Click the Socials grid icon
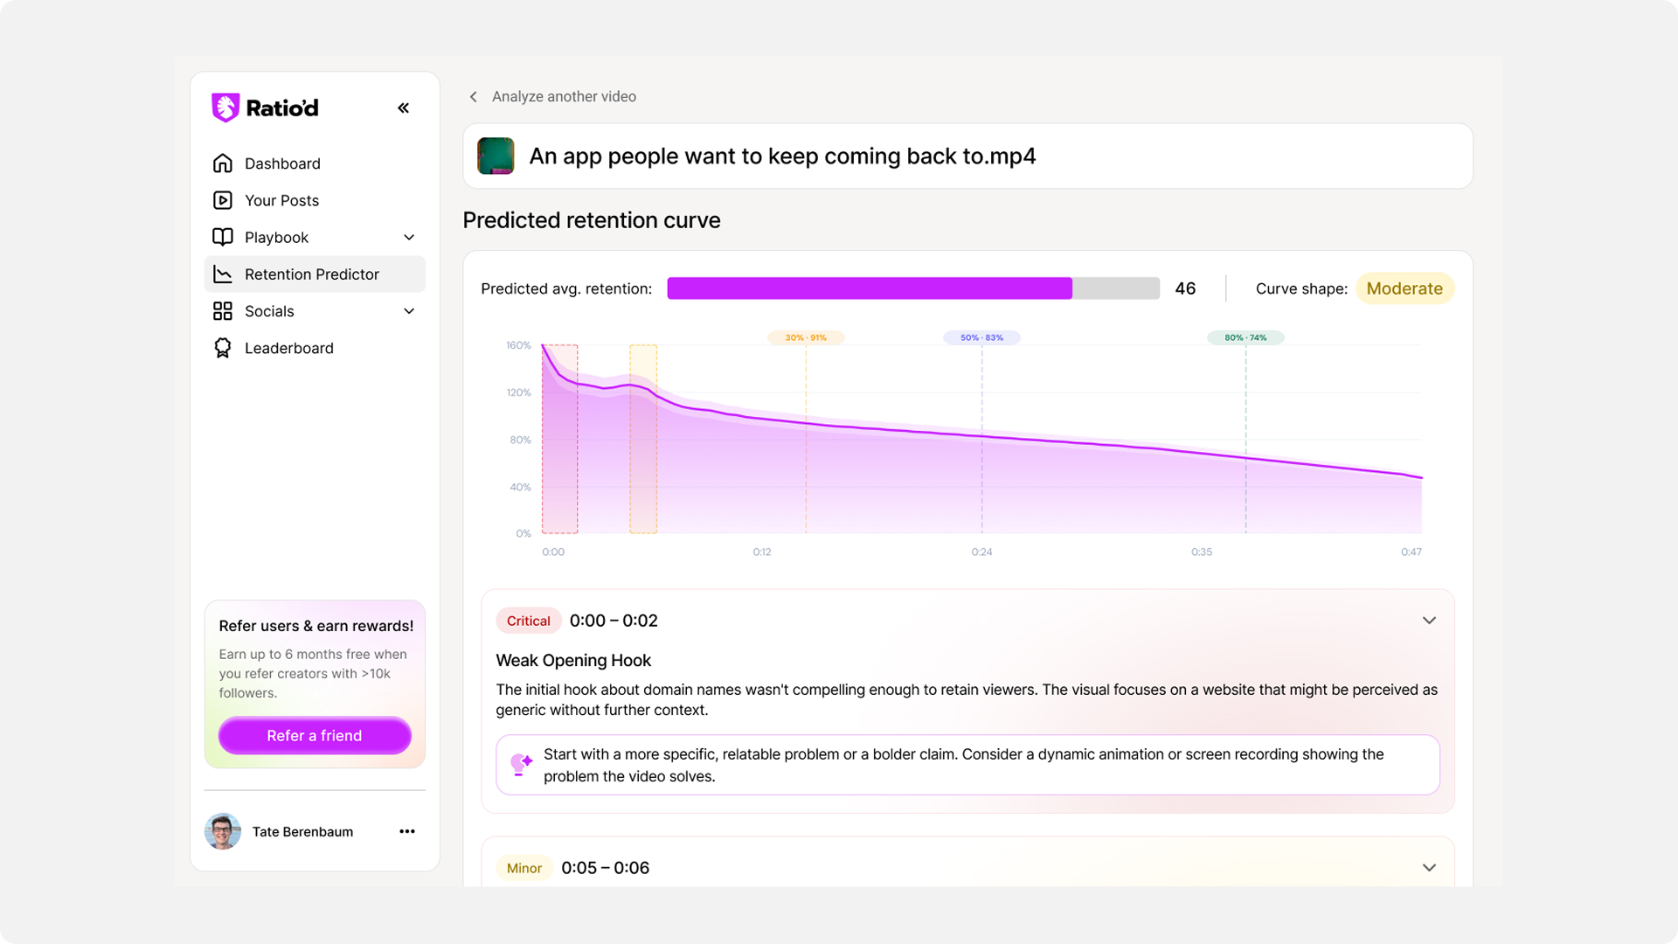The image size is (1678, 944). pyautogui.click(x=223, y=311)
